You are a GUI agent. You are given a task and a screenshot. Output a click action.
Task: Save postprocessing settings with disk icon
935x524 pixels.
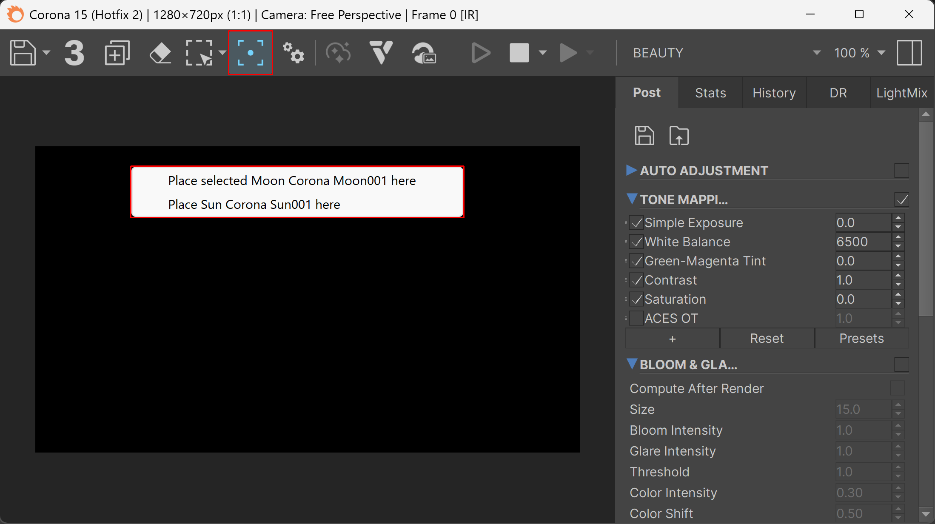pyautogui.click(x=644, y=136)
